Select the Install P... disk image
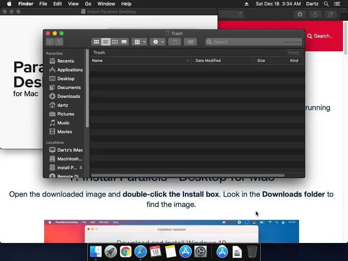 (x=63, y=168)
